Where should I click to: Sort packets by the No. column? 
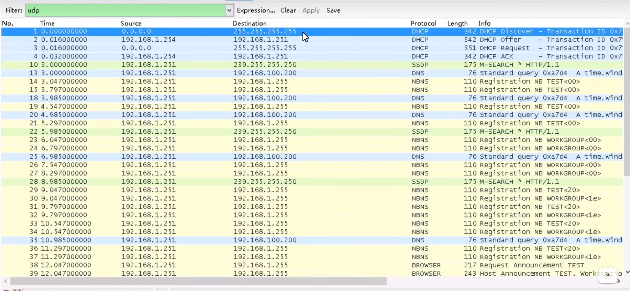tap(8, 23)
